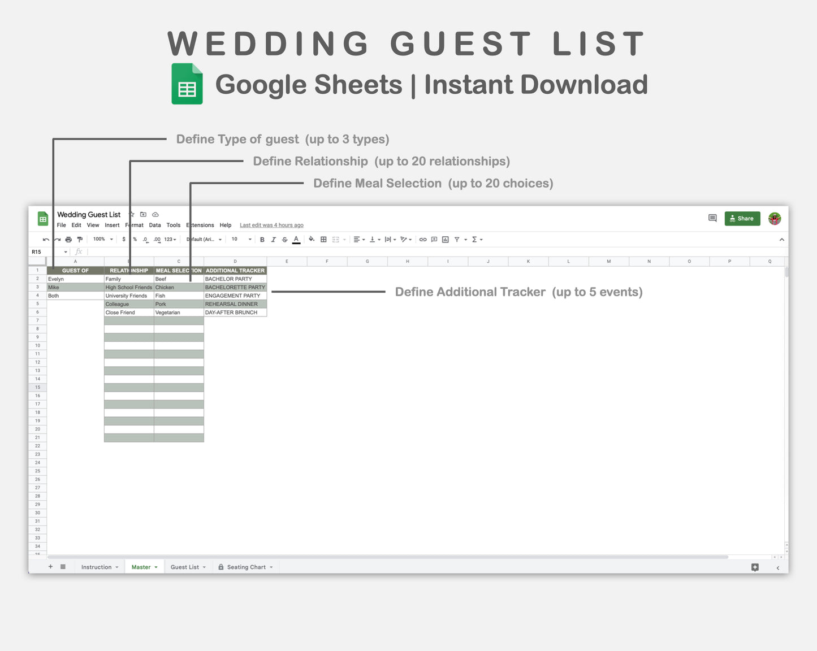Viewport: 817px width, 651px height.
Task: Click the Paint format icon
Action: tap(80, 239)
